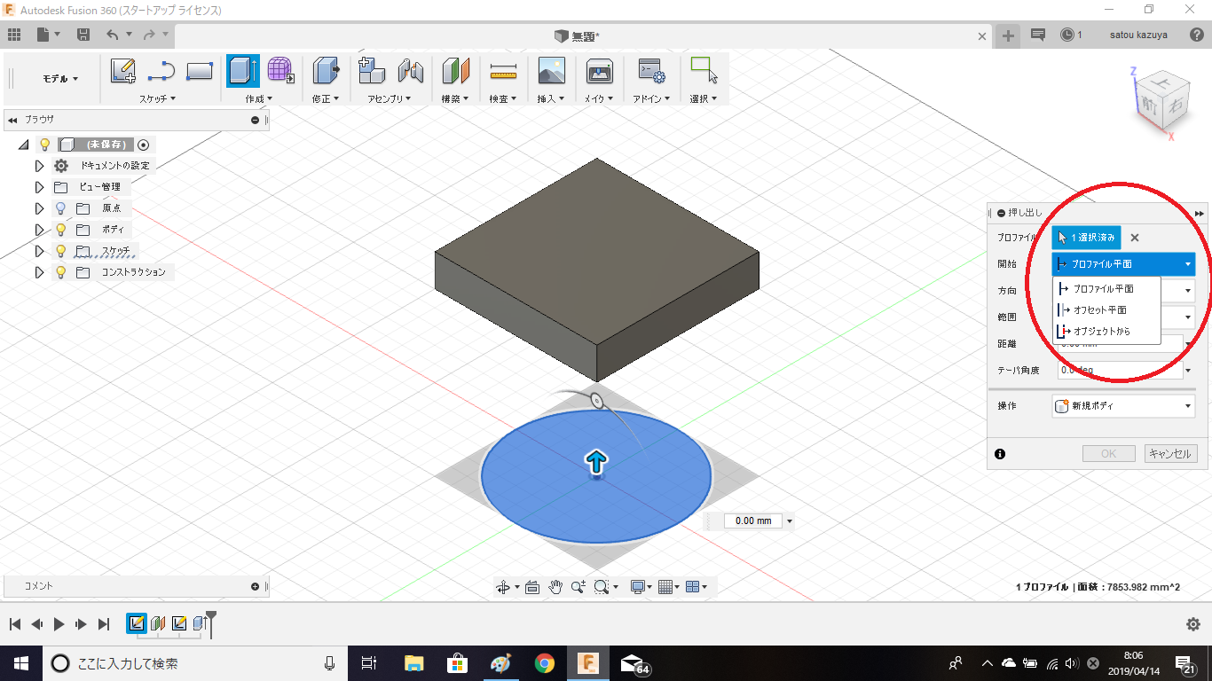Select the Rectangle sketch tool

200,71
